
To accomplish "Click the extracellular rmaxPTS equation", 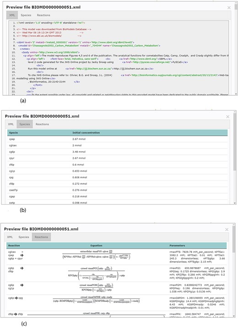I will coord(97,254).
